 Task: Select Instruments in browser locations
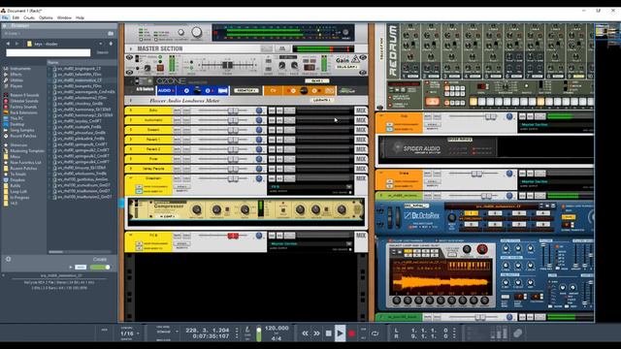(19, 69)
